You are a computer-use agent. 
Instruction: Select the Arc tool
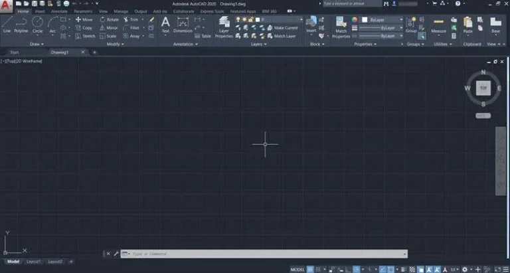(52, 25)
